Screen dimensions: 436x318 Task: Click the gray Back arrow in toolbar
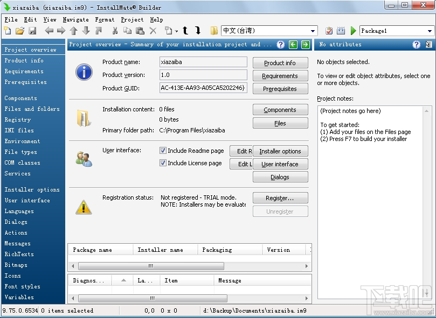(x=49, y=31)
